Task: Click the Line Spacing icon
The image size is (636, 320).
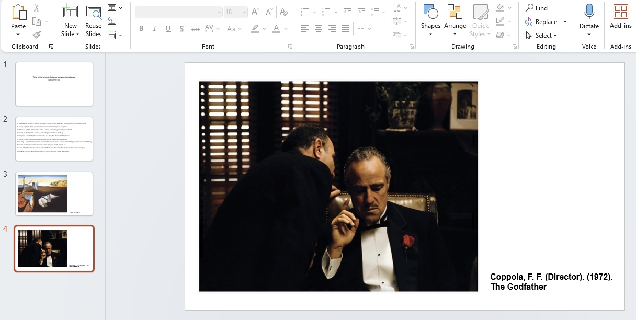Action: coord(375,12)
